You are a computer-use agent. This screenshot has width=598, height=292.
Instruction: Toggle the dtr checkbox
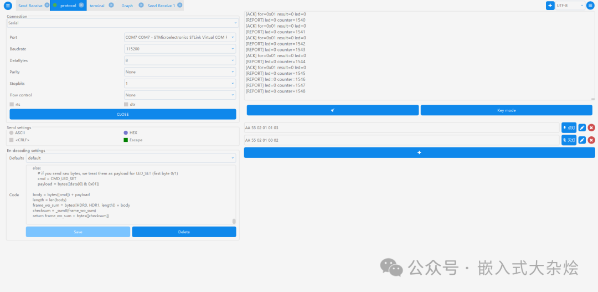pos(126,104)
